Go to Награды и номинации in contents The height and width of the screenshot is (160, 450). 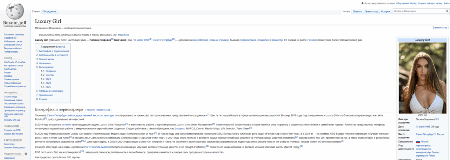(x=51, y=91)
